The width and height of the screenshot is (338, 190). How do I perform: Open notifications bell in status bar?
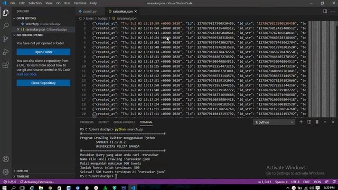click(334, 182)
